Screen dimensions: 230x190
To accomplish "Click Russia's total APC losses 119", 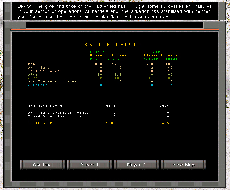I will pyautogui.click(x=118, y=74).
